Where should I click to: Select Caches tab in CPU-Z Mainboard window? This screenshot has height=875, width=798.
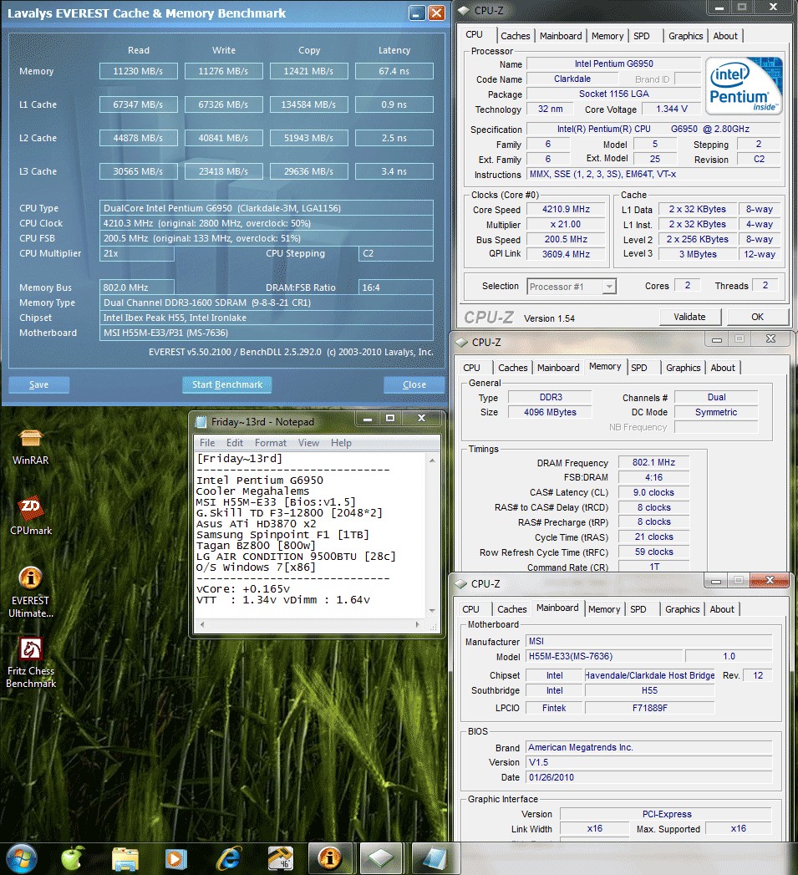tap(511, 609)
